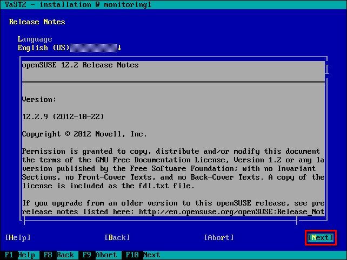Click the 'Copyright © 2012 Novell, Inc.' line
The width and height of the screenshot is (347, 260).
click(84, 134)
